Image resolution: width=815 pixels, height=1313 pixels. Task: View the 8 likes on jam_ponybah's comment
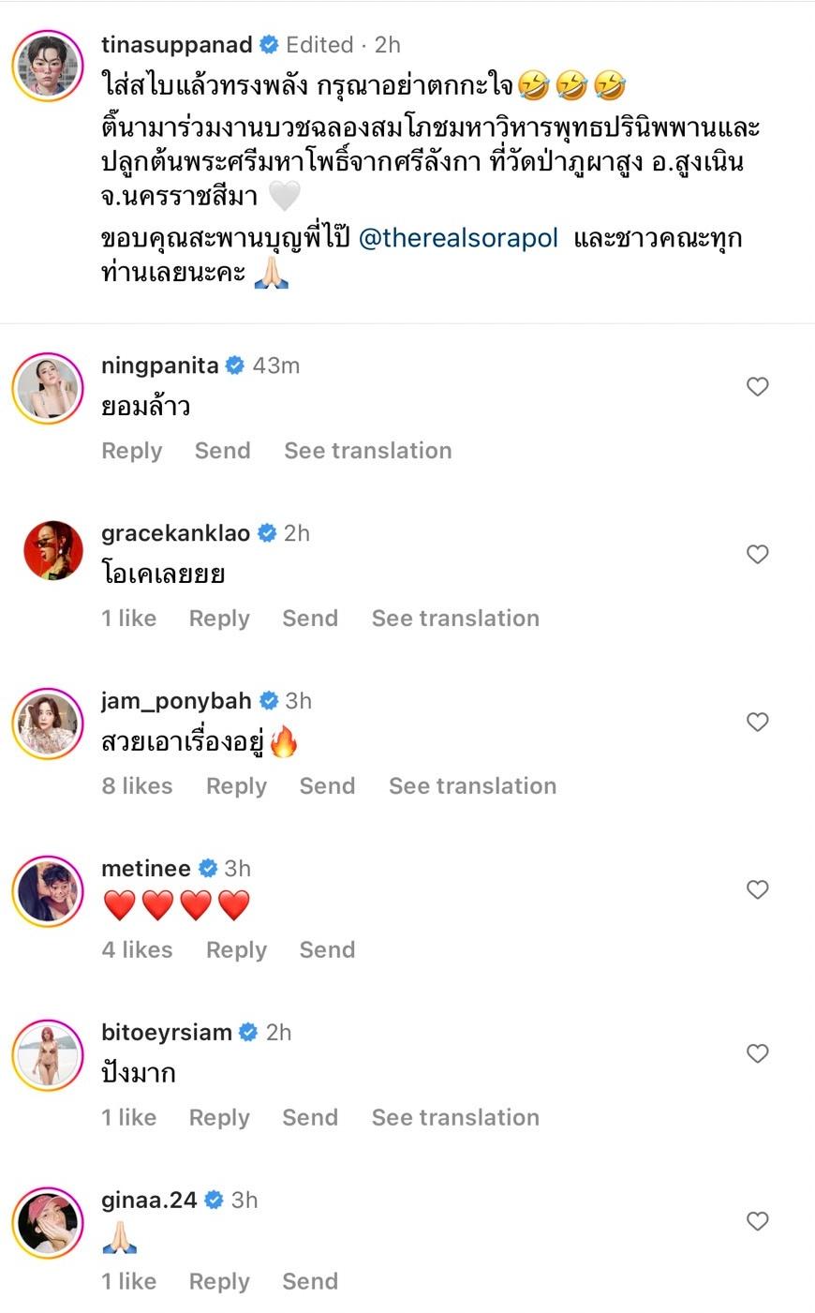pos(137,786)
